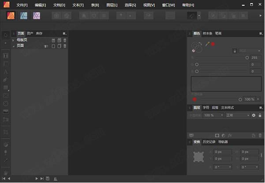This screenshot has height=183, width=265.
Task: Click the layer effects fx icon
Action: (x=230, y=135)
